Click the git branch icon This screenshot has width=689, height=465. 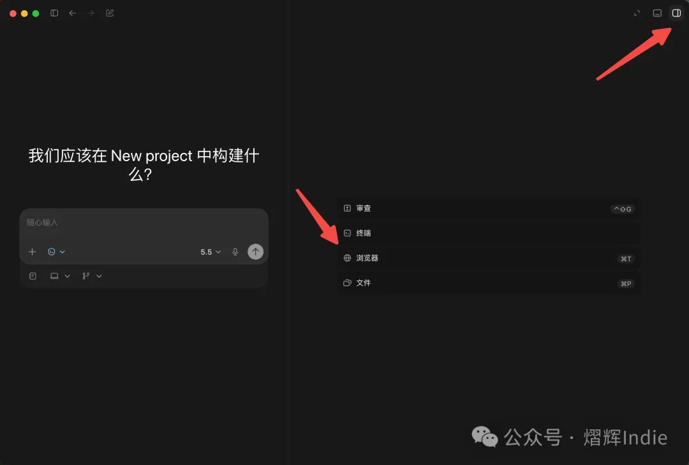click(85, 276)
